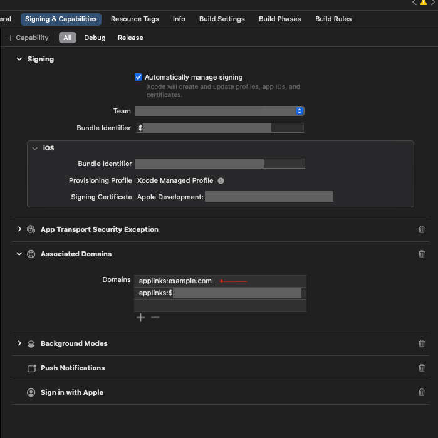Click the Associated Domains globe icon
This screenshot has height=438, width=438.
coord(31,254)
